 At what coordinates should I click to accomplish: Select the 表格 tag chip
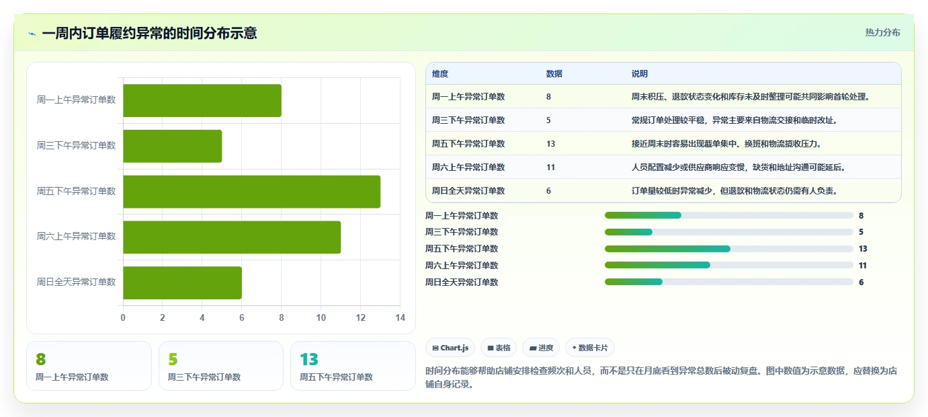499,348
